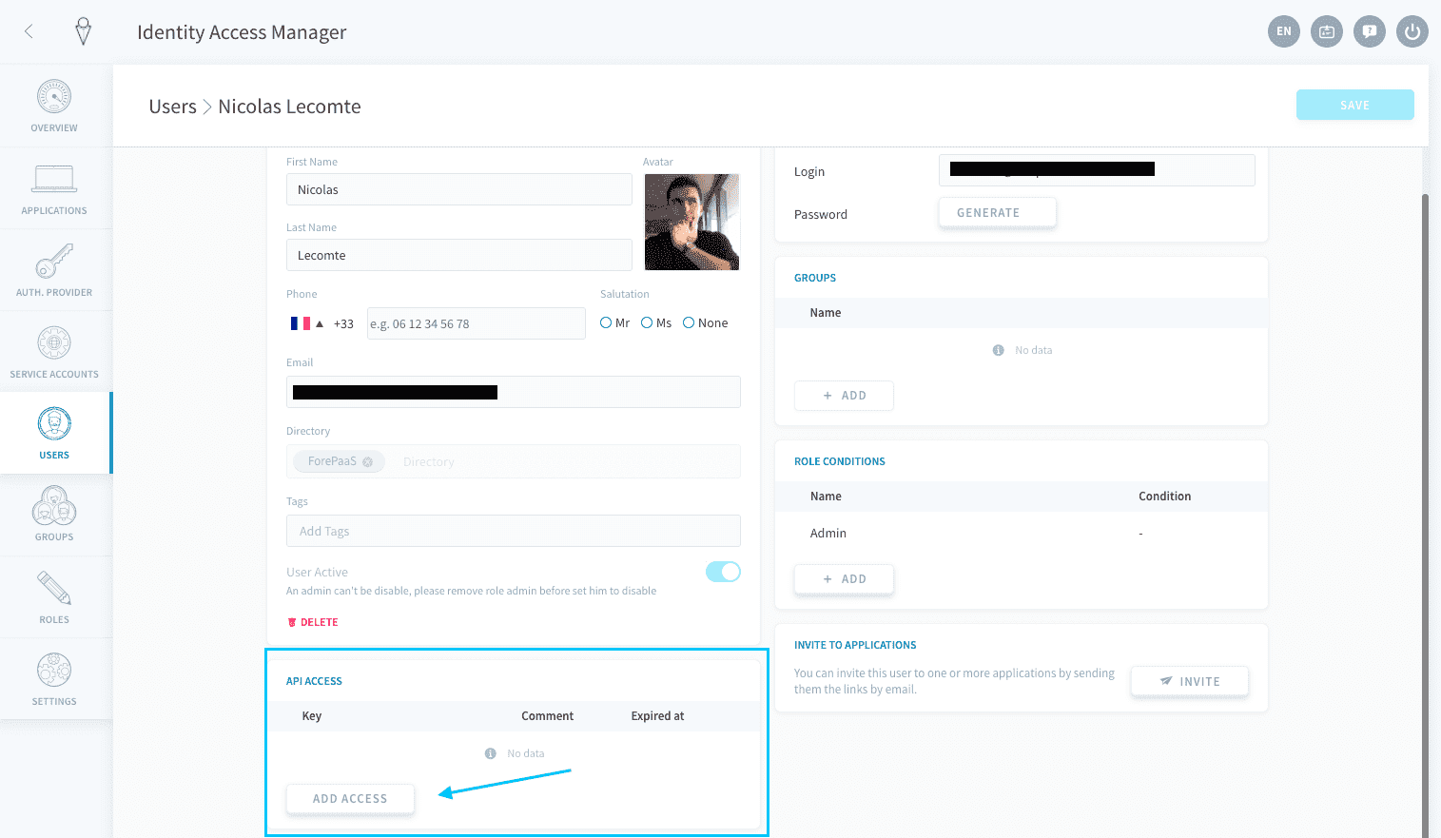This screenshot has width=1441, height=838.
Task: Select the Users section in sidebar
Action: [54, 433]
